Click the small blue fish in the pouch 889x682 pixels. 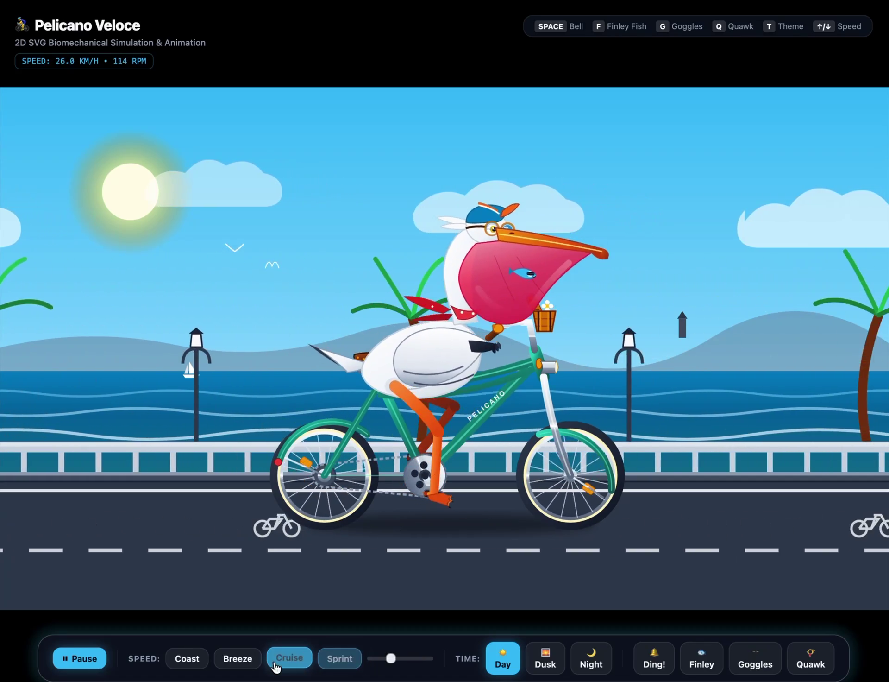coord(523,273)
